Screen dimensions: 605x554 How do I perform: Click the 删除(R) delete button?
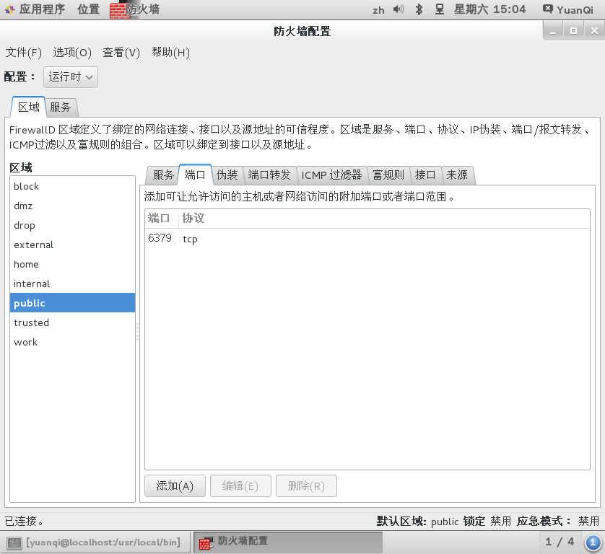[x=306, y=486]
